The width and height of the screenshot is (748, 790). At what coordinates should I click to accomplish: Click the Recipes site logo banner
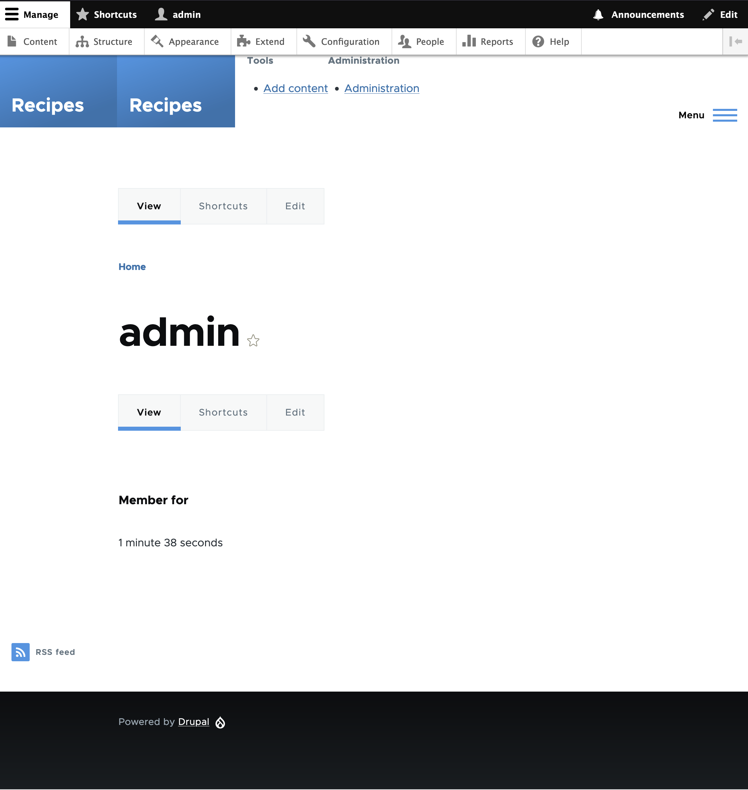[x=48, y=105]
